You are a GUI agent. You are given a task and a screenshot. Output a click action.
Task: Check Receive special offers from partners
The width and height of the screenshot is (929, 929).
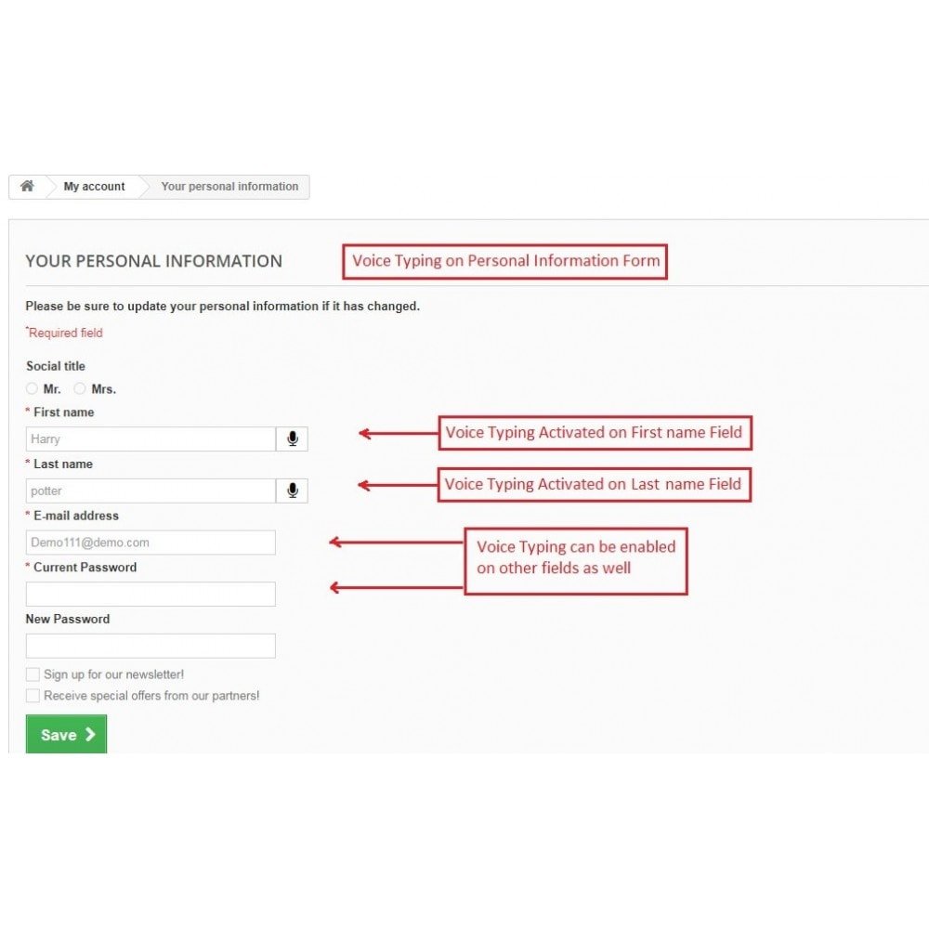[x=33, y=695]
